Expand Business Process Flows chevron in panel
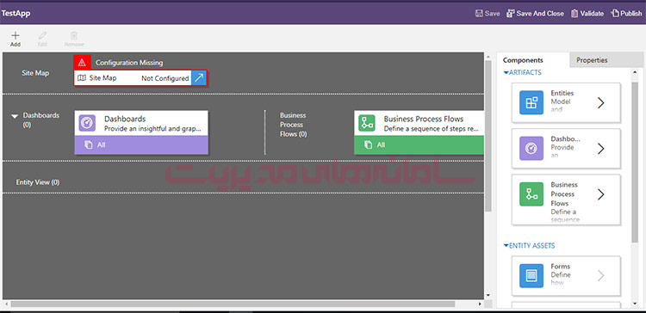This screenshot has height=313, width=646. coord(600,194)
